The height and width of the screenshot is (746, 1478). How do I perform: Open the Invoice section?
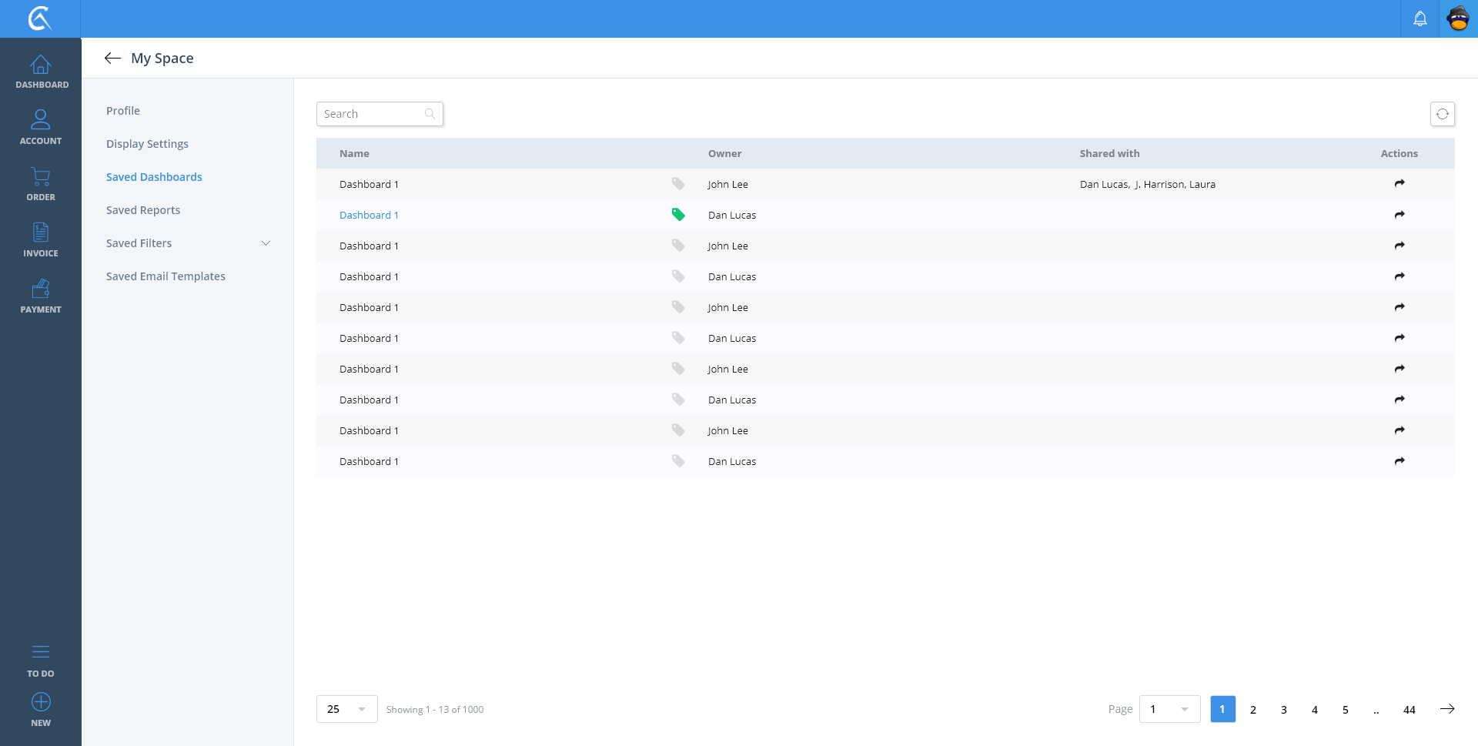[41, 240]
